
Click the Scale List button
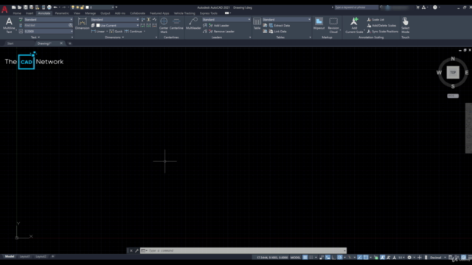pyautogui.click(x=375, y=20)
